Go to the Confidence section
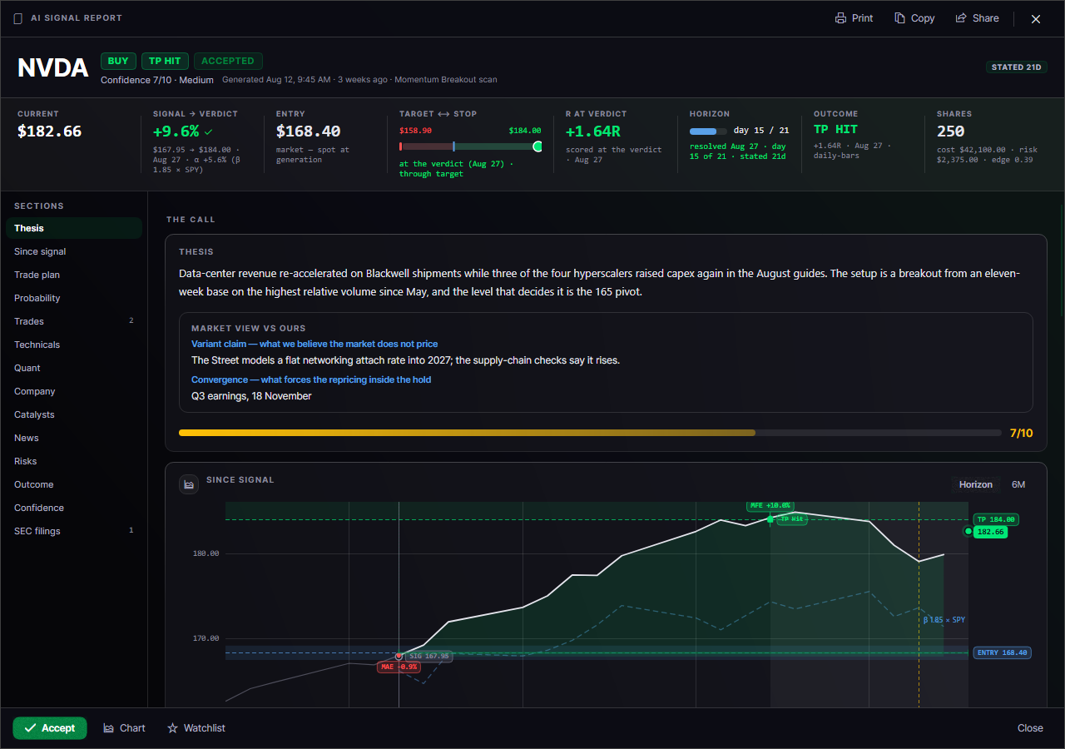Screen dimensions: 1065x749 (74, 508)
